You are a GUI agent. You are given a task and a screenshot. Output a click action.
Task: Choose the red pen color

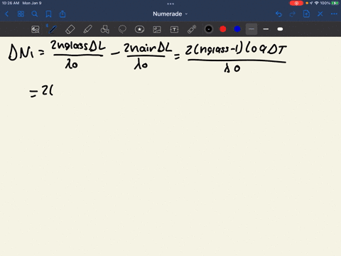(223, 29)
